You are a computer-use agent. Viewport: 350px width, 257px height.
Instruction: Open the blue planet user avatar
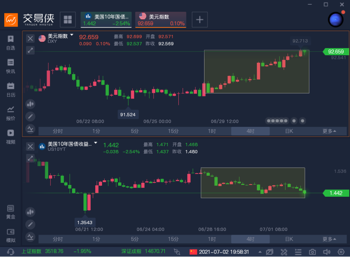pos(336,20)
